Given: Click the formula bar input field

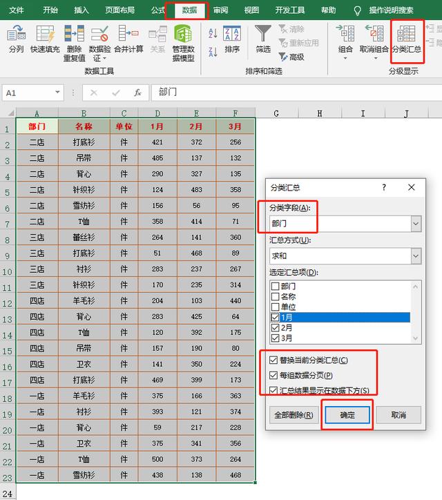Looking at the screenshot, I should (290, 93).
